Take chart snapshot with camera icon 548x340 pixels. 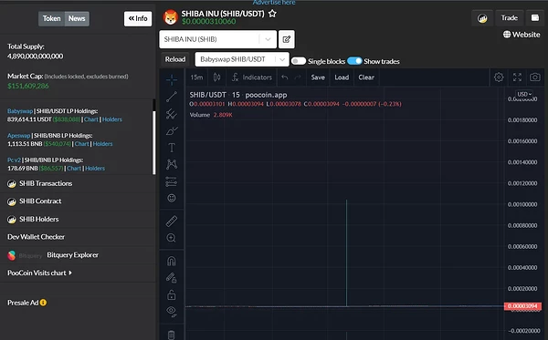(x=534, y=77)
